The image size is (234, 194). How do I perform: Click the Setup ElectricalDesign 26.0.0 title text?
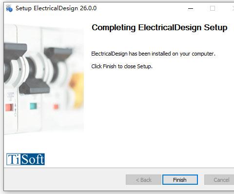pos(56,8)
